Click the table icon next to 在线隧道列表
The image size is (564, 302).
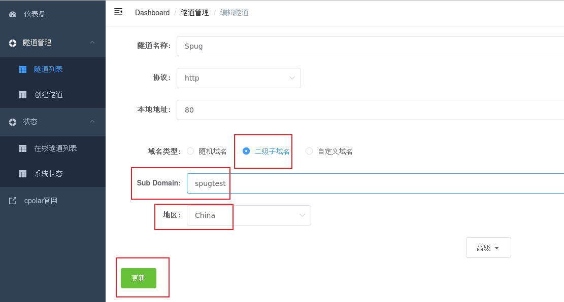coord(23,148)
